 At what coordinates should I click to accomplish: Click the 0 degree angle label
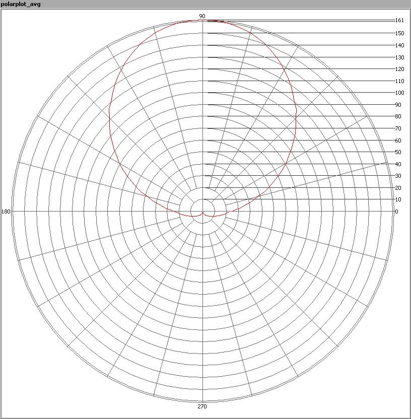tap(396, 212)
